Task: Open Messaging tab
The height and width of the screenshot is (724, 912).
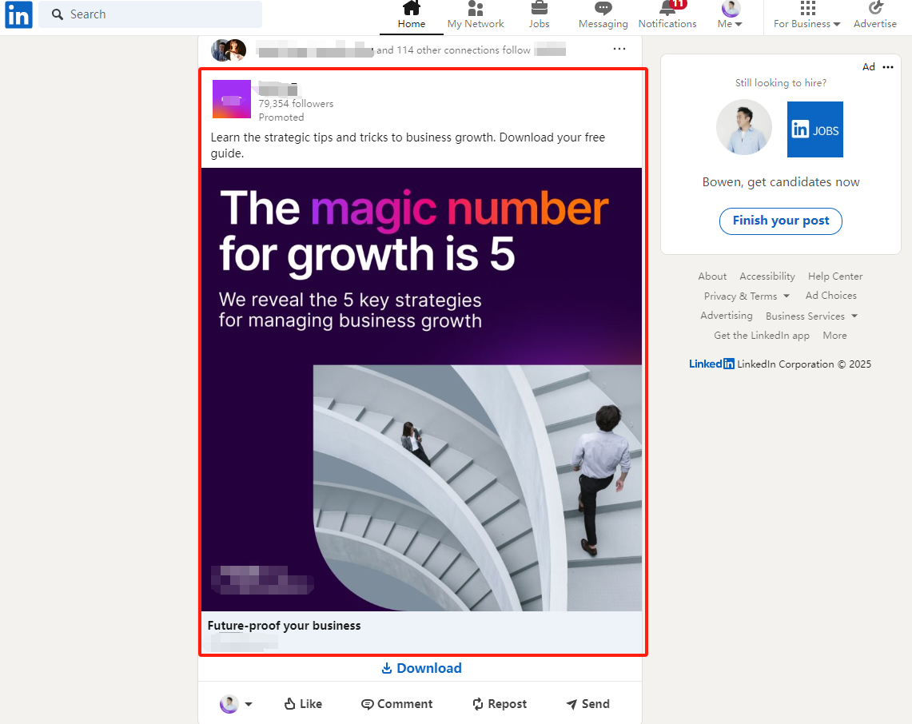Action: (603, 16)
